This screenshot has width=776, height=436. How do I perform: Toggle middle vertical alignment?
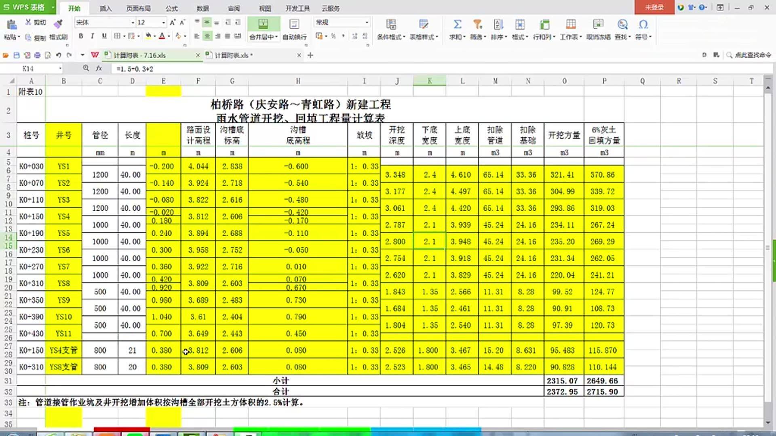(207, 22)
